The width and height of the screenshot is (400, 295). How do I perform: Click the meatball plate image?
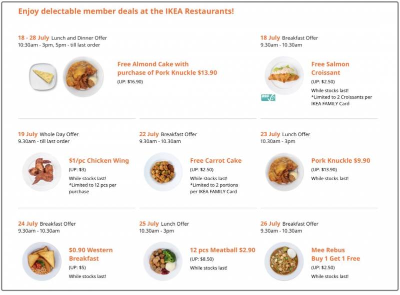163,261
